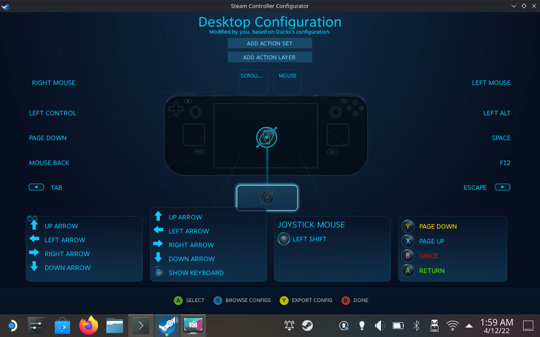Open the Application Launcher in the taskbar
The width and height of the screenshot is (540, 337).
pyautogui.click(x=12, y=325)
